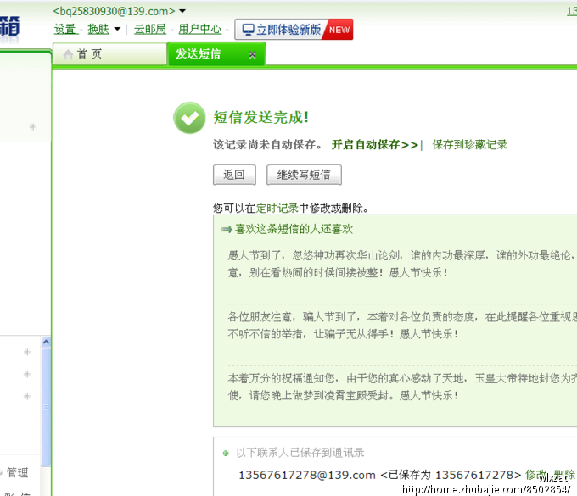Click the plus icon in upper left sidebar
Viewport: 577px width, 496px height.
(x=33, y=127)
